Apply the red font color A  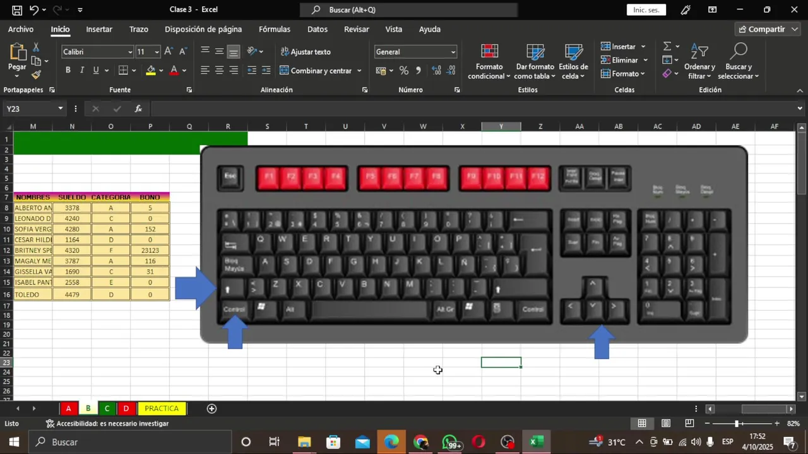click(x=174, y=71)
